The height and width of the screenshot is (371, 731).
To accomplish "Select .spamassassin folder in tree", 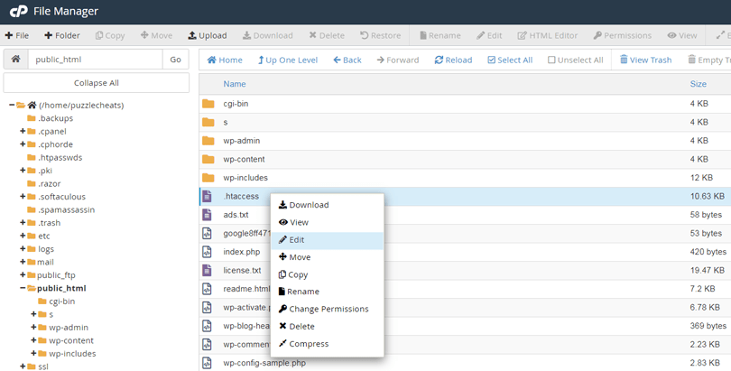I will point(61,209).
